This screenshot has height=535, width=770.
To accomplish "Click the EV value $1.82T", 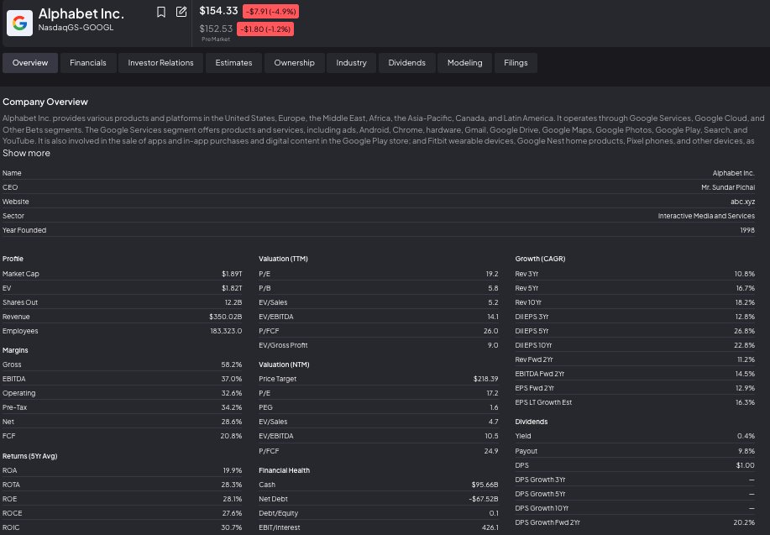I will click(x=232, y=288).
